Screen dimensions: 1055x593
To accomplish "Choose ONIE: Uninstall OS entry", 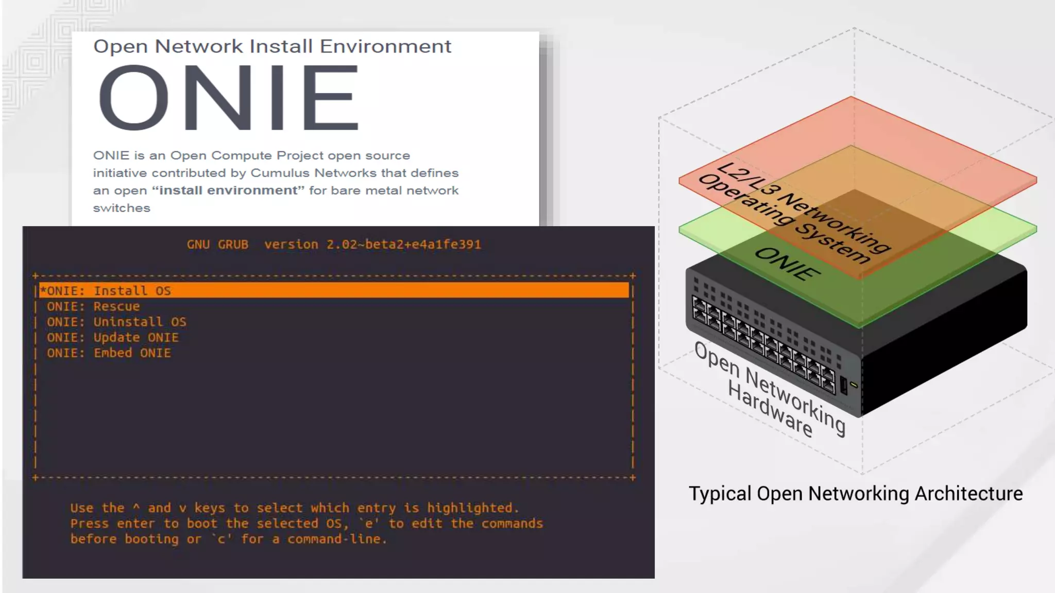I will [116, 322].
